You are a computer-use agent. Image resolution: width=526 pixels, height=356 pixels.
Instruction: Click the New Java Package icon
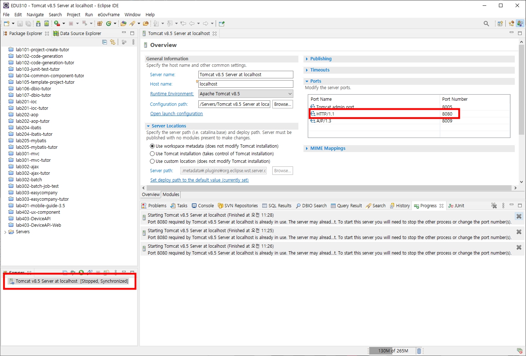[x=100, y=23]
